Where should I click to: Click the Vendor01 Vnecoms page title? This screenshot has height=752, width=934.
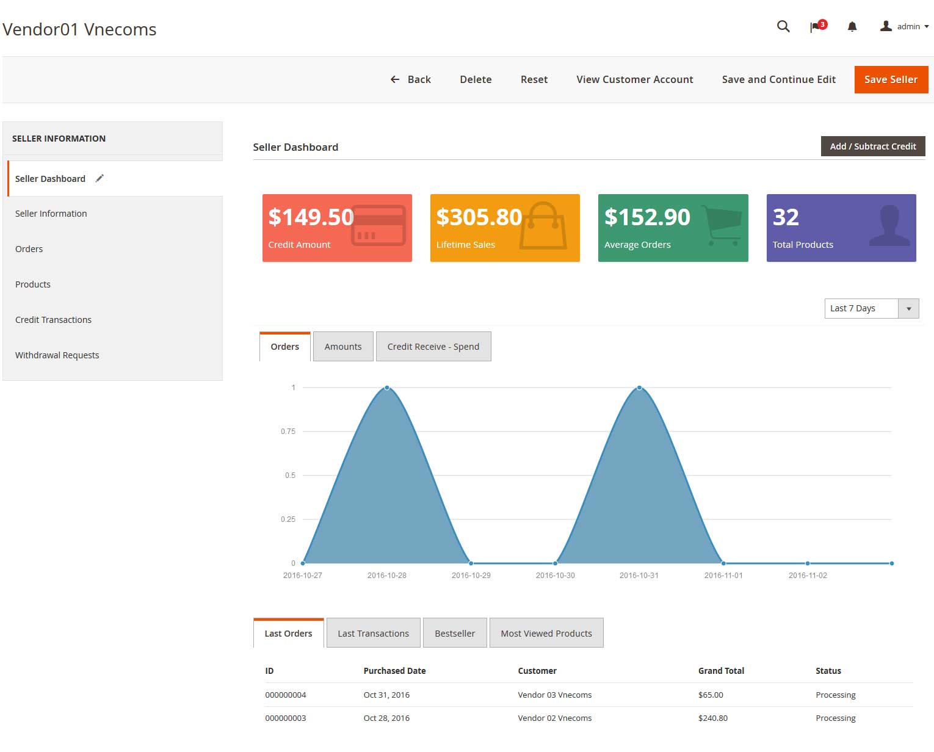coord(79,29)
